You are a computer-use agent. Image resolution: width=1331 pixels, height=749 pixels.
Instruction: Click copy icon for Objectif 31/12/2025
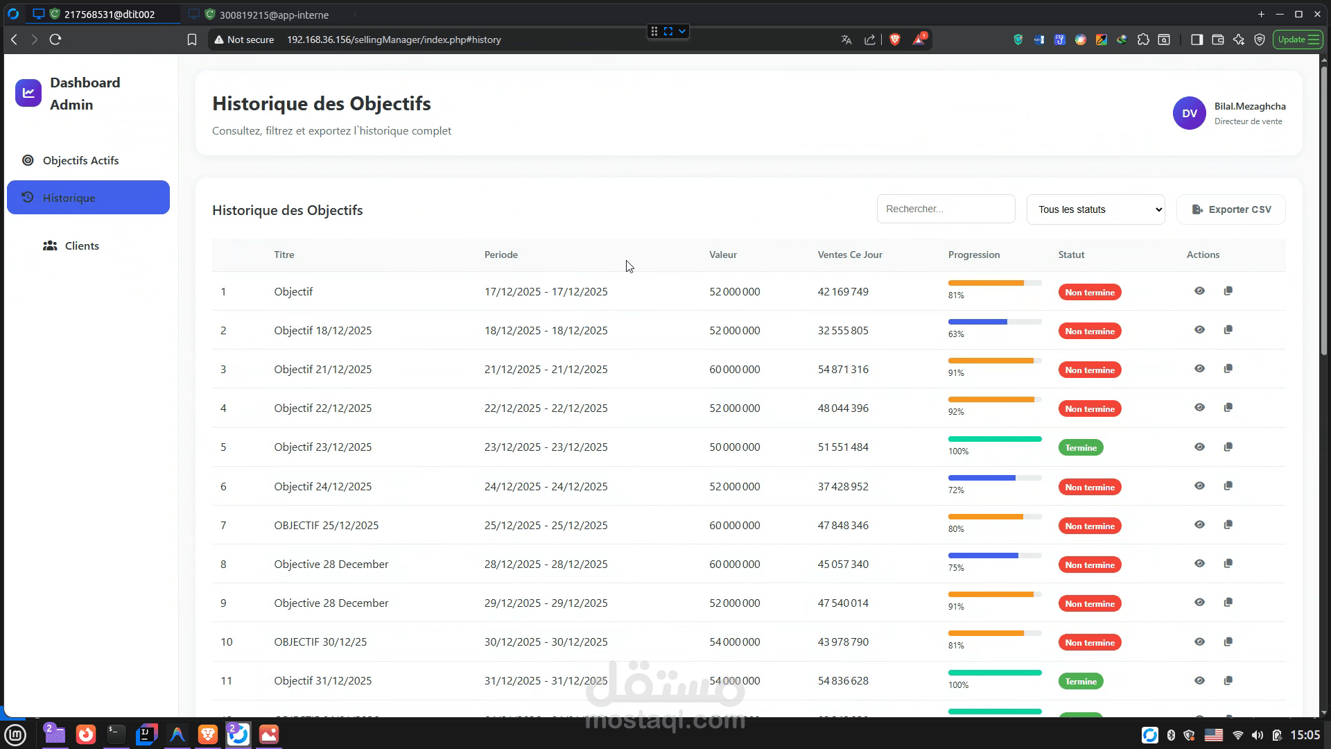[x=1228, y=681]
